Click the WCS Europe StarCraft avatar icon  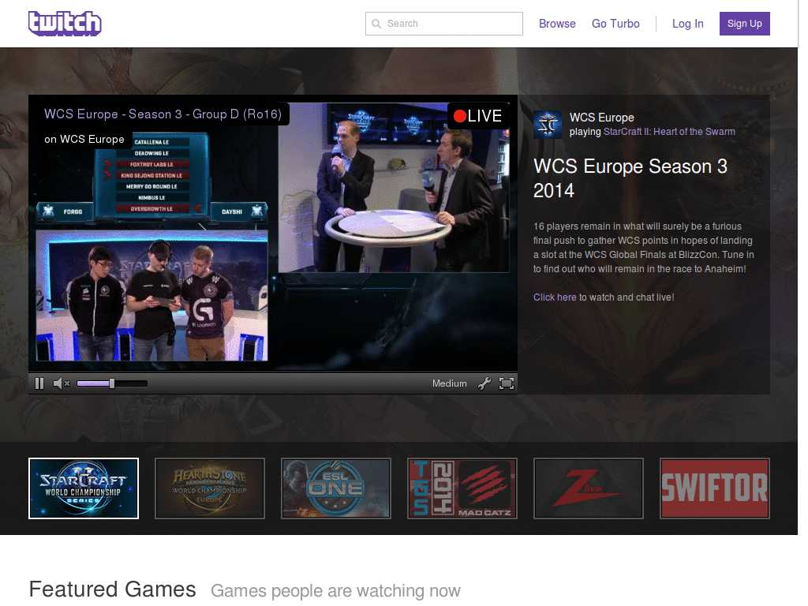tap(548, 125)
